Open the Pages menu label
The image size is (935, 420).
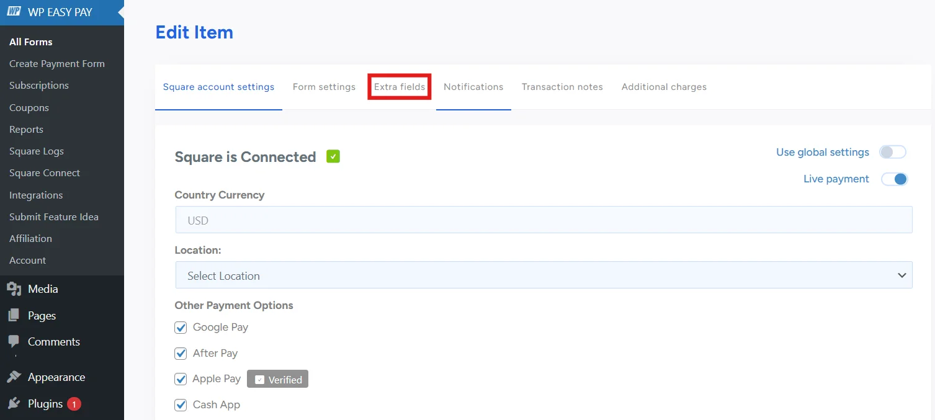click(42, 316)
